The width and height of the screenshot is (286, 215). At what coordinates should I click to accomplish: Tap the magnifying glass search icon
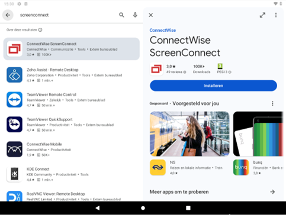tap(121, 15)
